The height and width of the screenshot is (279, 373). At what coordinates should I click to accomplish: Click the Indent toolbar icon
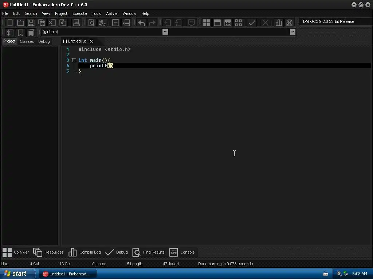[x=167, y=23]
